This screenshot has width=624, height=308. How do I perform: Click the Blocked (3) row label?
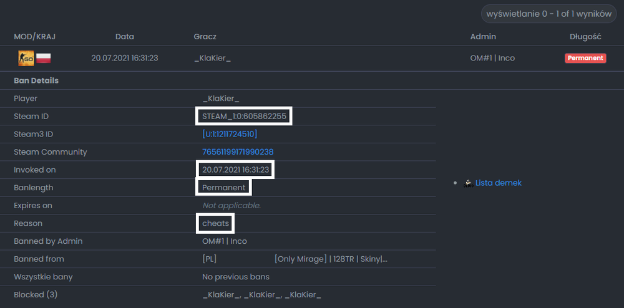click(36, 295)
